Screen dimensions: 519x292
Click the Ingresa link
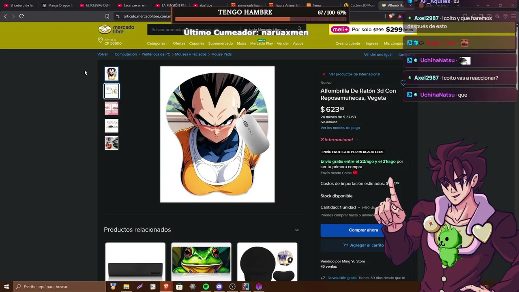click(372, 43)
